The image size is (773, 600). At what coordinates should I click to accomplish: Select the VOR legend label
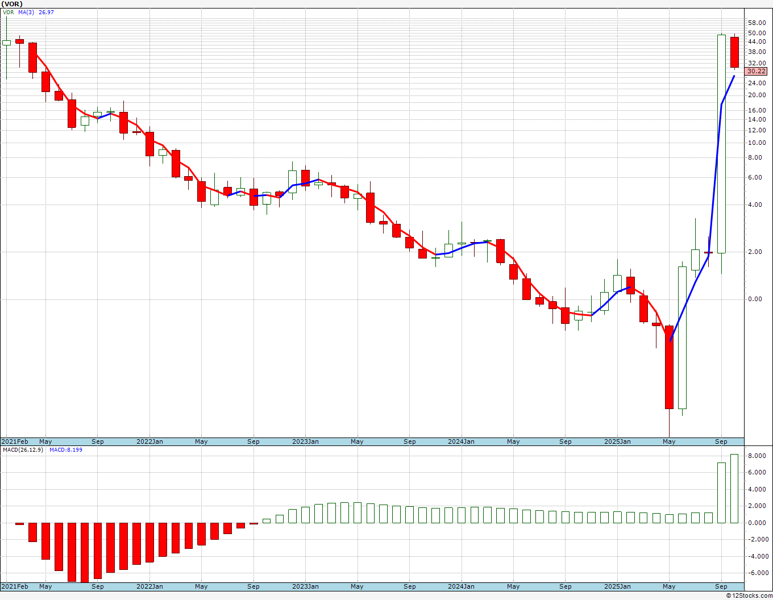[8, 12]
